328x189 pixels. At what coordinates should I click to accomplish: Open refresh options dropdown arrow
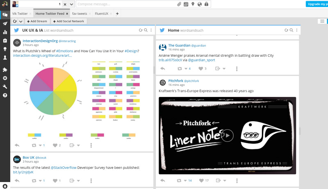21,21
